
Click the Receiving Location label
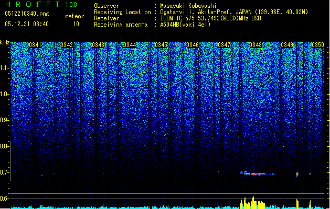[122, 12]
